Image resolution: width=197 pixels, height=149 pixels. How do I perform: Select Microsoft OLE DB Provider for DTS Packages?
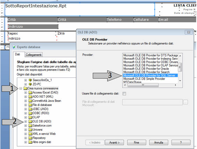pyautogui.click(x=150, y=55)
